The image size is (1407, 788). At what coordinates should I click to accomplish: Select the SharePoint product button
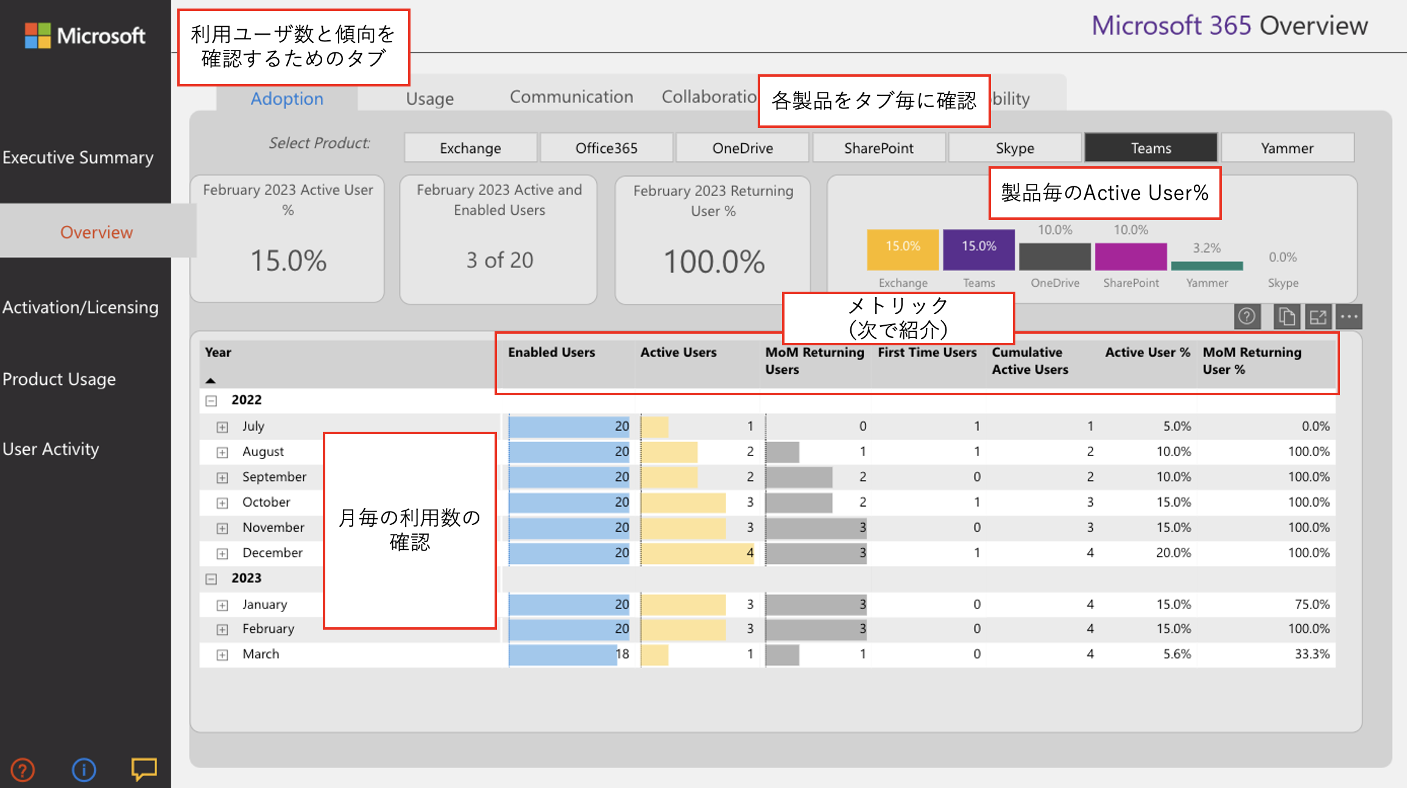pyautogui.click(x=878, y=148)
